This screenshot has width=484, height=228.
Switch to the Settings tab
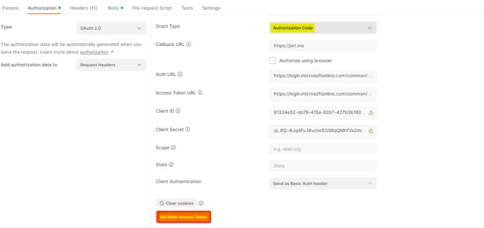[x=211, y=8]
